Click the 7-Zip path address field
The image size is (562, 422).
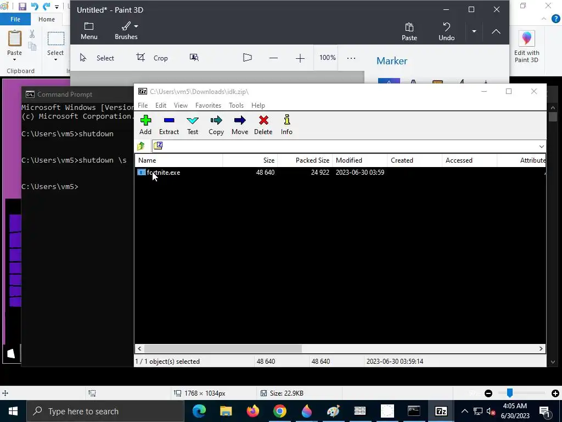[x=349, y=146]
